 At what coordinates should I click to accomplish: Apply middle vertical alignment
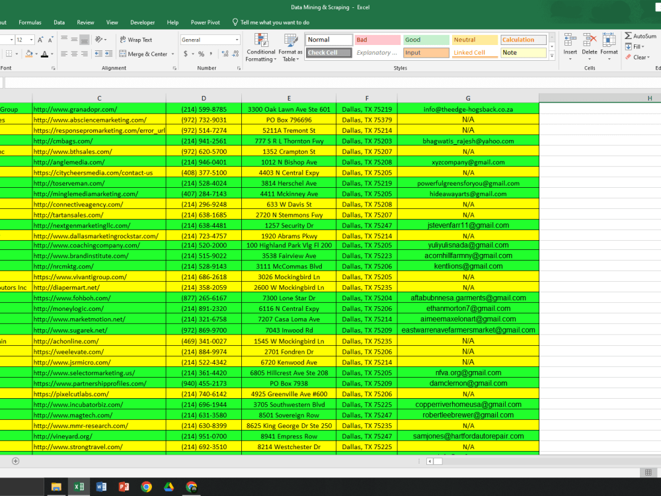click(x=74, y=40)
